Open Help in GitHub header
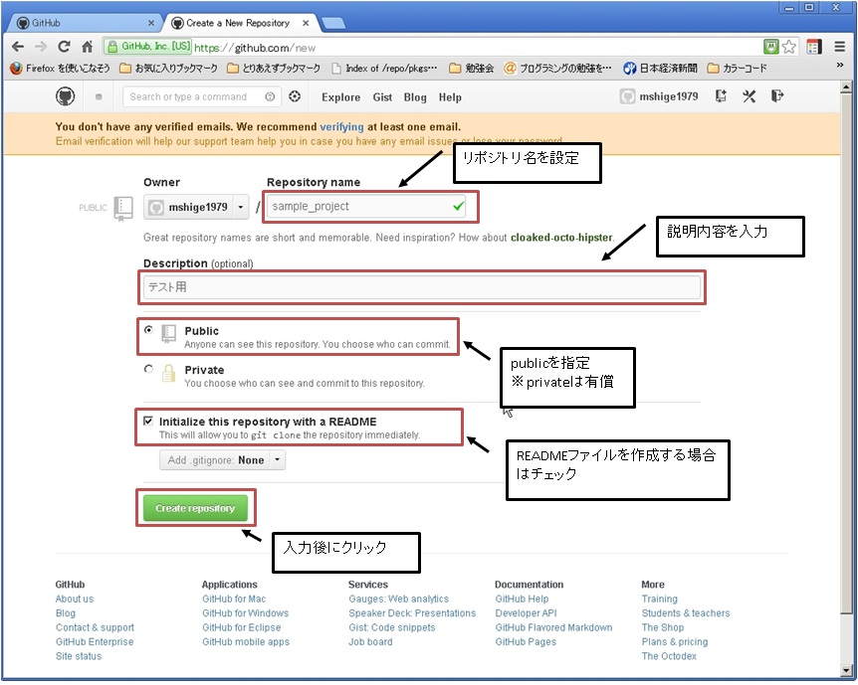 coord(450,97)
